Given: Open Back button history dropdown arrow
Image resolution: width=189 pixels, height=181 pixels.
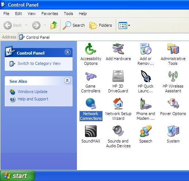Looking at the screenshot, I should pos(26,25).
